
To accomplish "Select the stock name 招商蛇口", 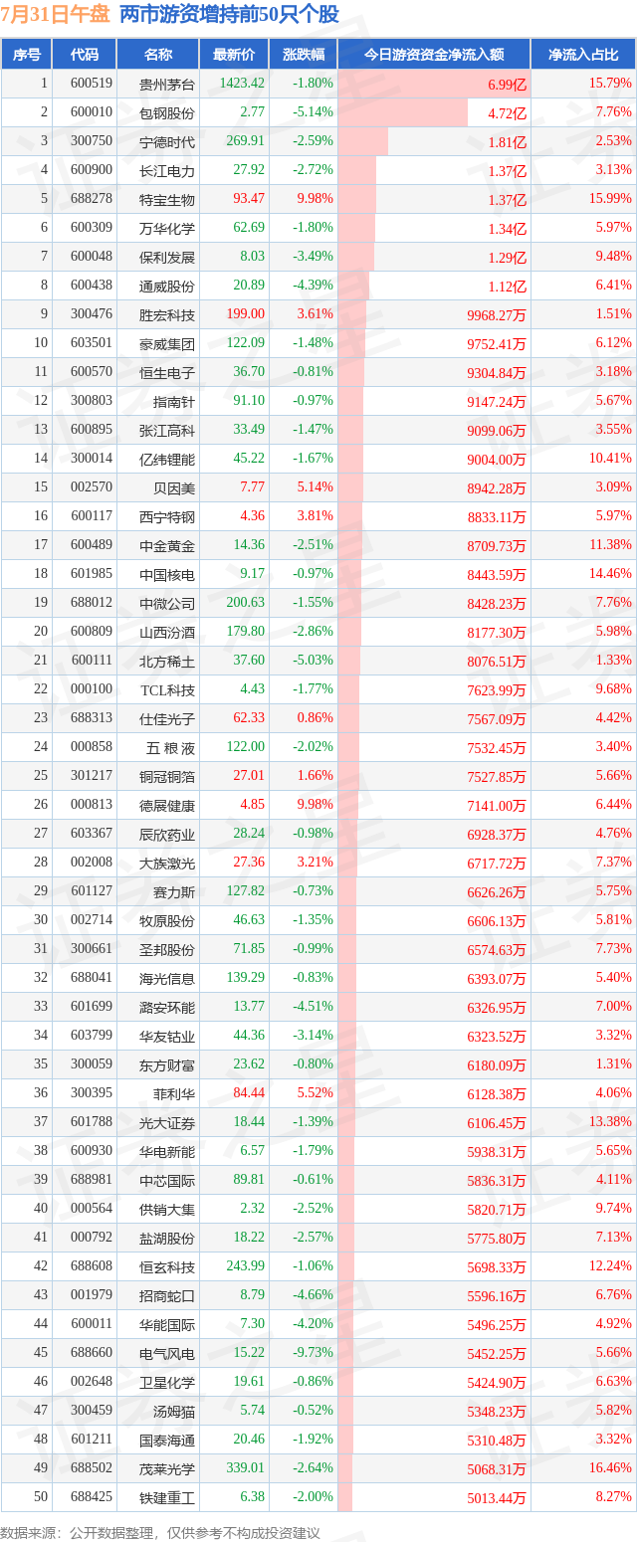I will (167, 1295).
